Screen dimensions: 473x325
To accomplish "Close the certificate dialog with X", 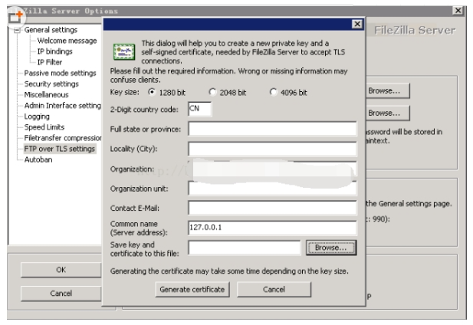I will click(356, 25).
